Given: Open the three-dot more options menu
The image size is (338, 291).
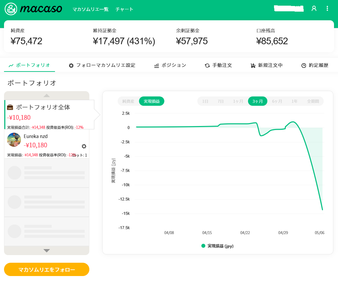Looking at the screenshot, I should [x=327, y=9].
